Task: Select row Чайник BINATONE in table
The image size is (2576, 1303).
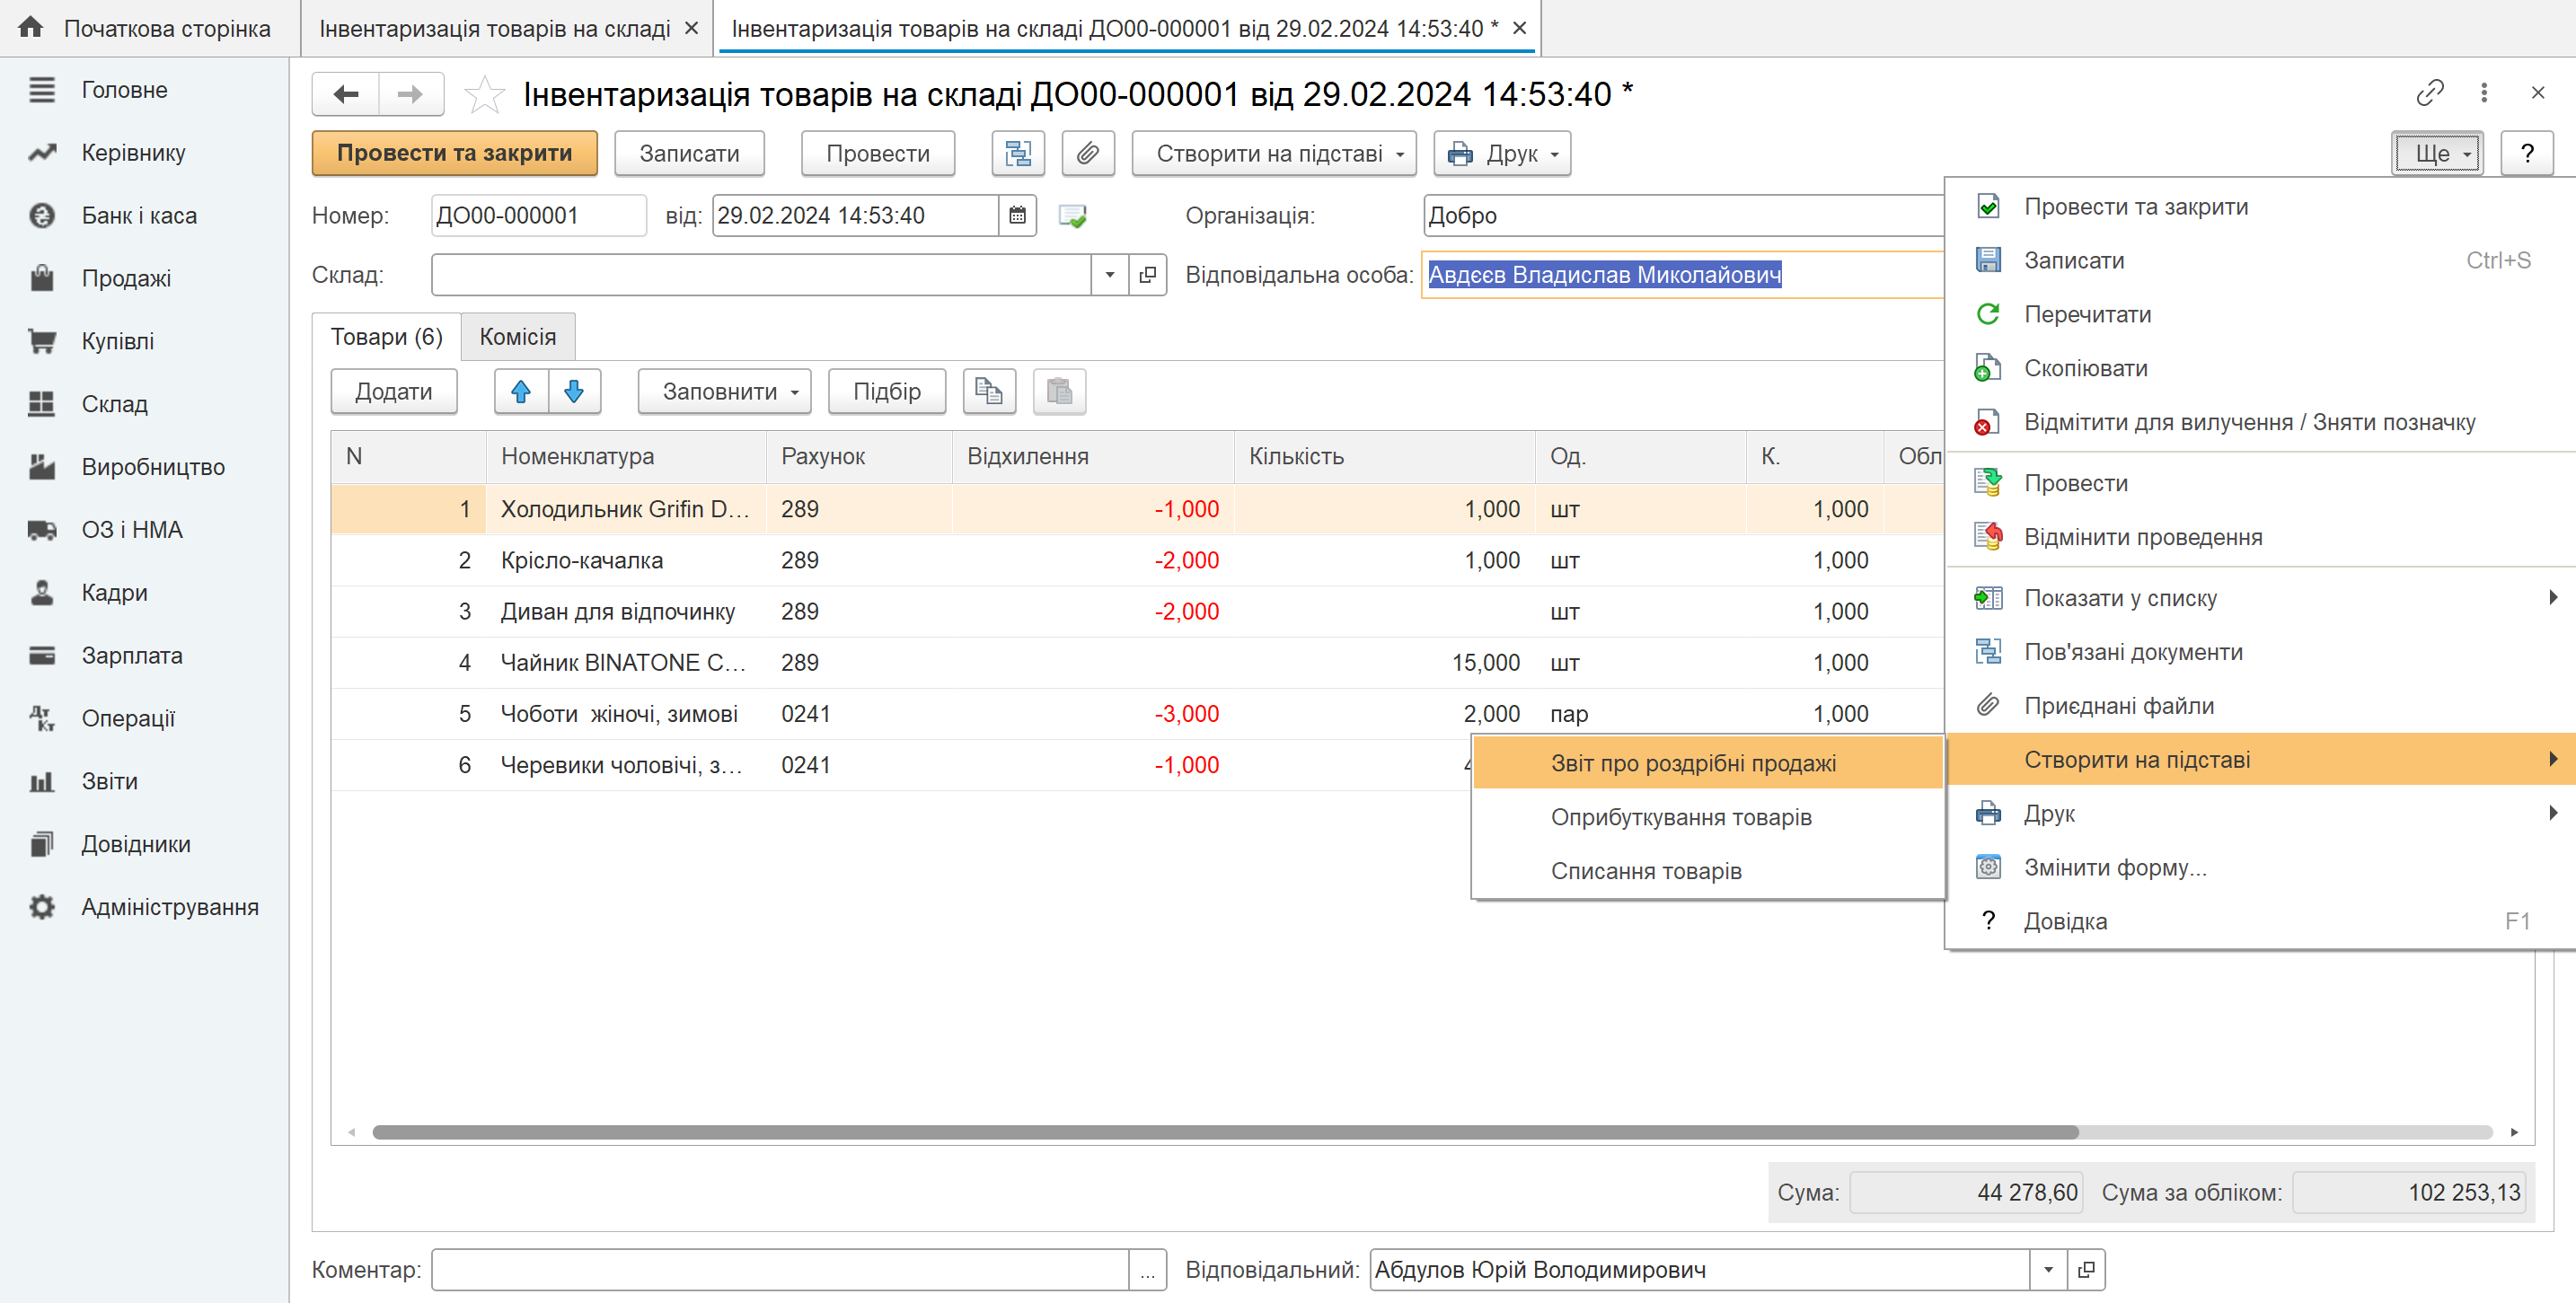Action: 1137,663
